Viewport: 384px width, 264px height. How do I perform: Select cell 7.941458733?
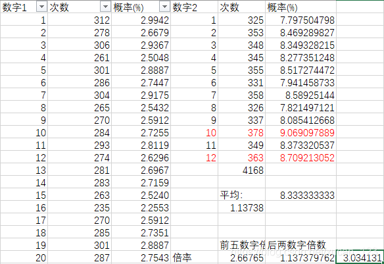click(300, 82)
